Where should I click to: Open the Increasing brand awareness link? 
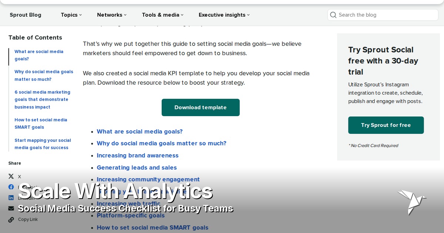[138, 155]
